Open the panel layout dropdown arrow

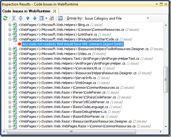[x=46, y=18]
